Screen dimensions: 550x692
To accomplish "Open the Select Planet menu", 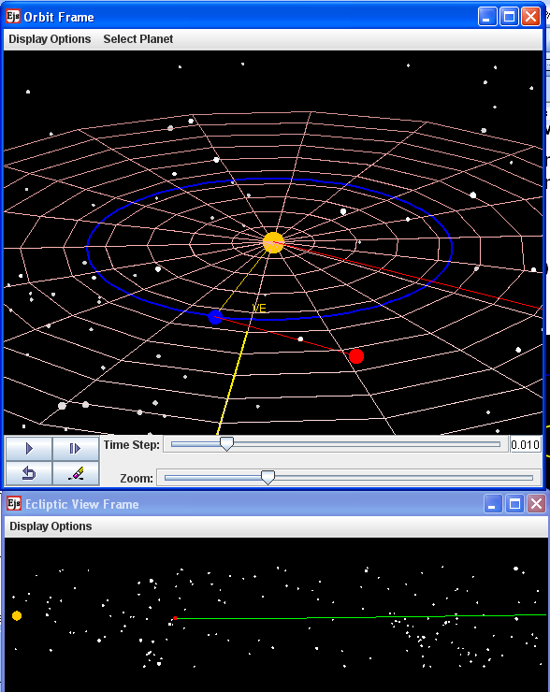I will click(138, 39).
